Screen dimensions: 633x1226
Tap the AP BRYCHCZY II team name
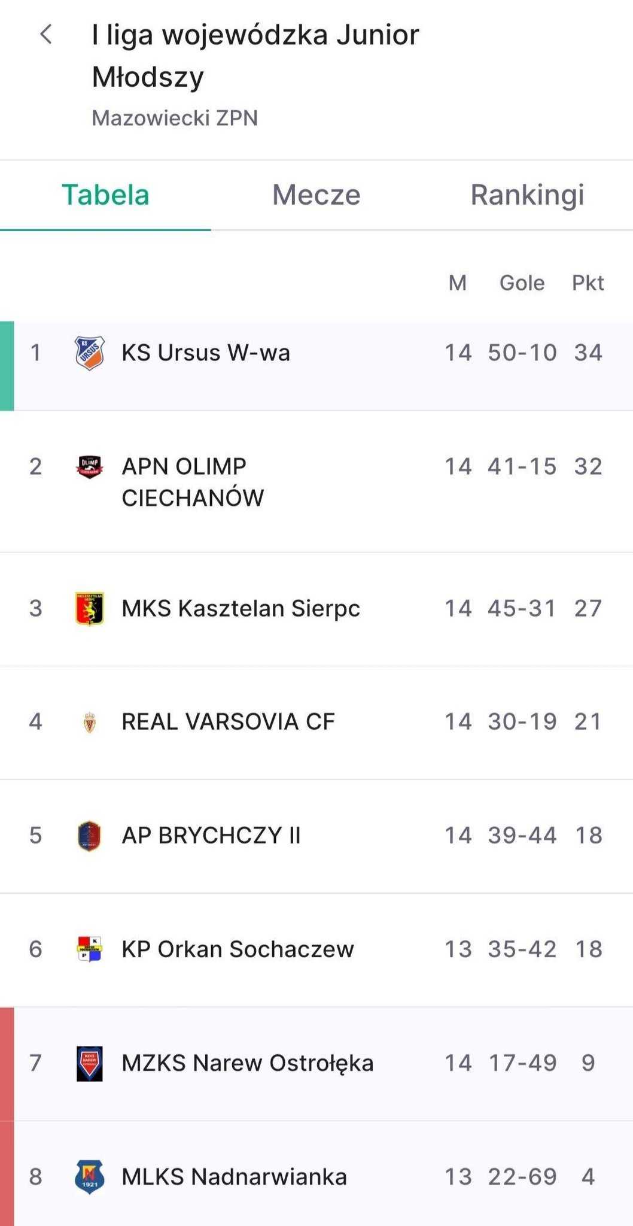point(211,836)
